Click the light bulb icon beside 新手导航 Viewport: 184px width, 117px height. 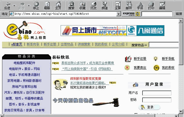[x=156, y=59]
